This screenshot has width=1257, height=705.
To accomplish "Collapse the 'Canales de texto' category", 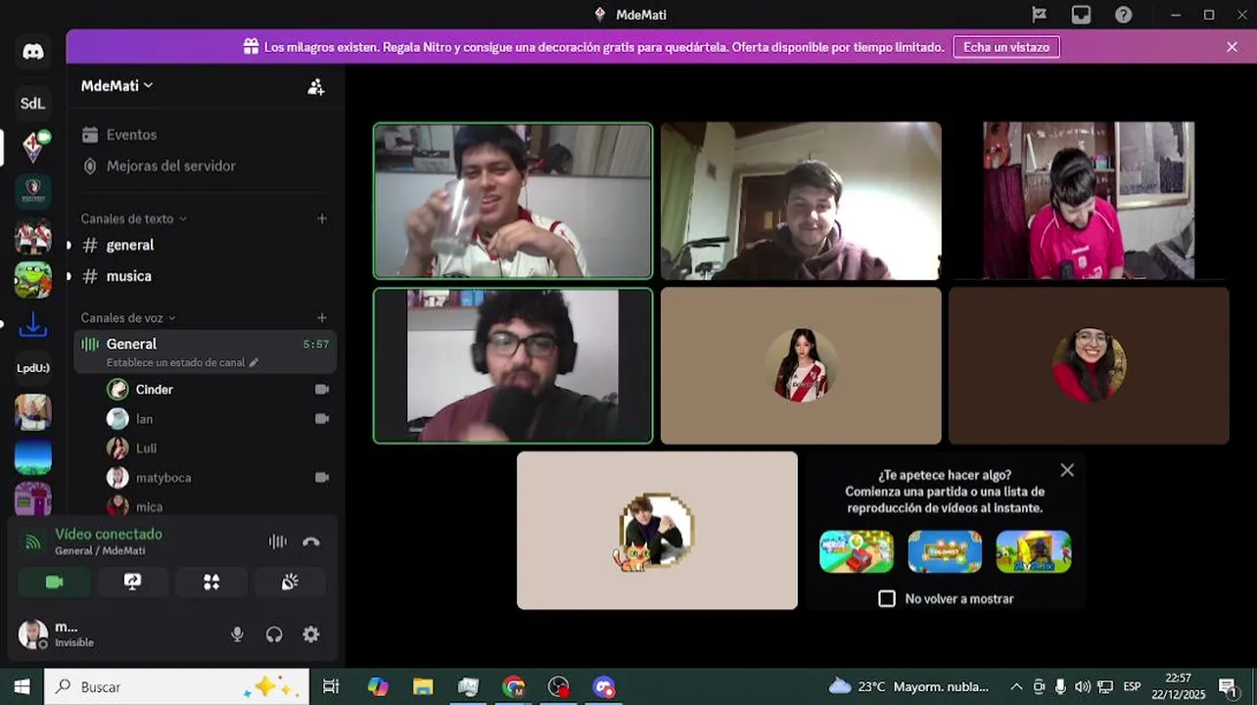I will pyautogui.click(x=133, y=218).
